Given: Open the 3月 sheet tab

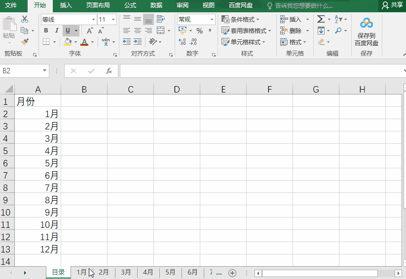Looking at the screenshot, I should [126, 272].
